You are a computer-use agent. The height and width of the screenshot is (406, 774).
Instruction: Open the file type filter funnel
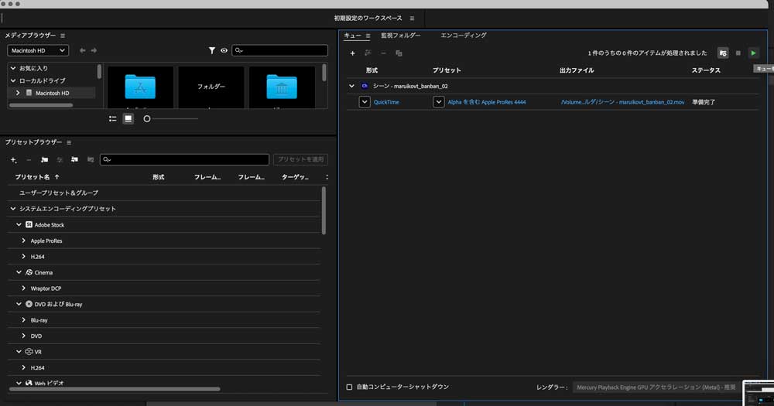pyautogui.click(x=212, y=50)
